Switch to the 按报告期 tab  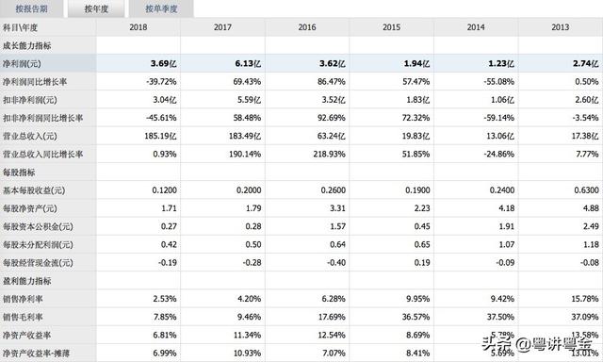point(31,8)
